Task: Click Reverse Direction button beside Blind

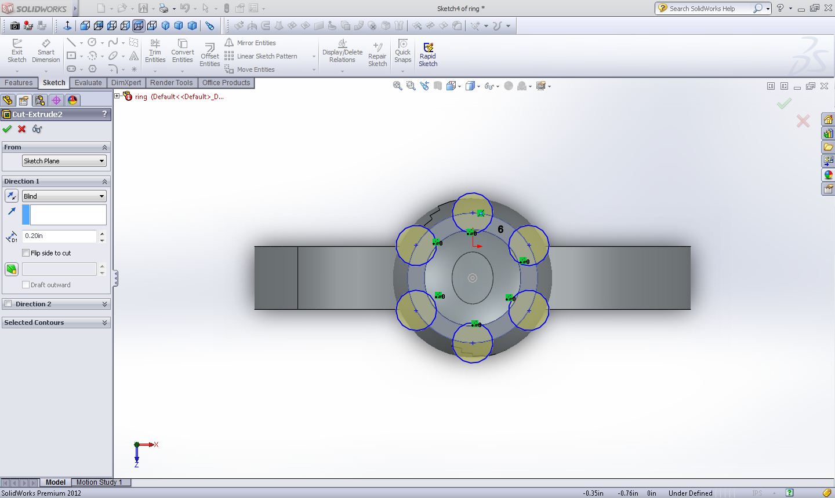Action: coord(12,196)
